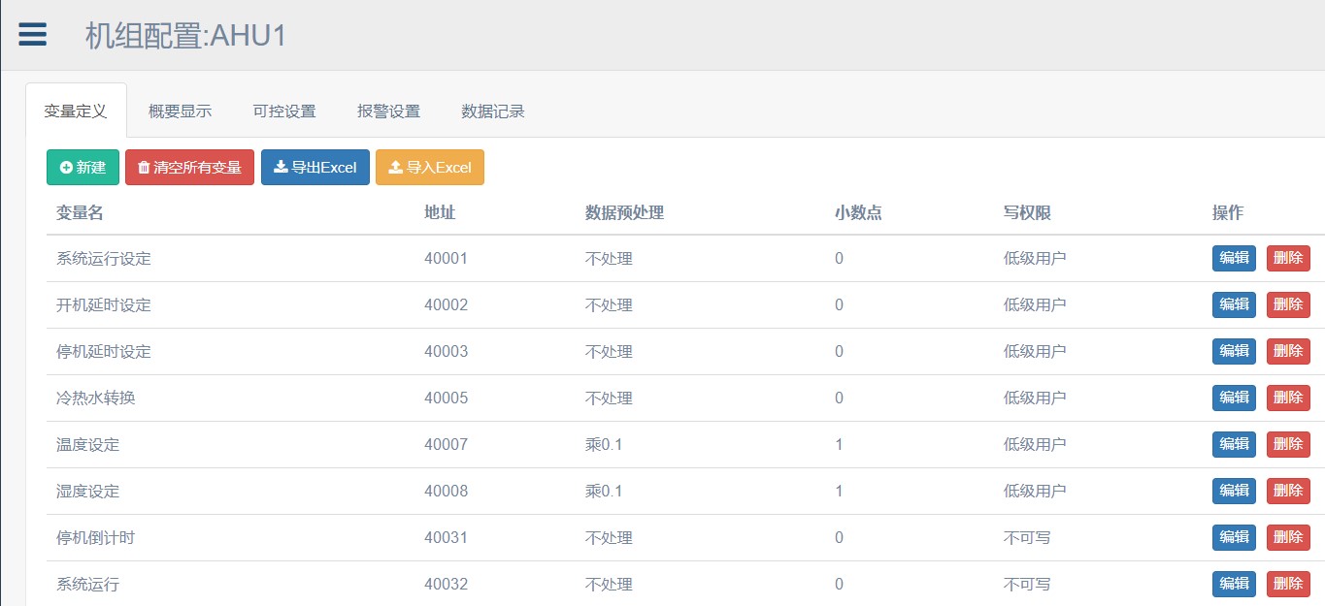Click the 新建 button with plus icon
This screenshot has width=1325, height=606.
[x=83, y=167]
